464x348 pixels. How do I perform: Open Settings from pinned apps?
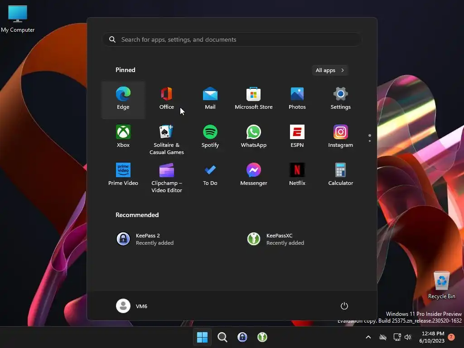pyautogui.click(x=341, y=100)
